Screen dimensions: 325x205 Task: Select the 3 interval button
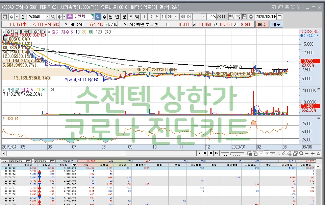151,17
